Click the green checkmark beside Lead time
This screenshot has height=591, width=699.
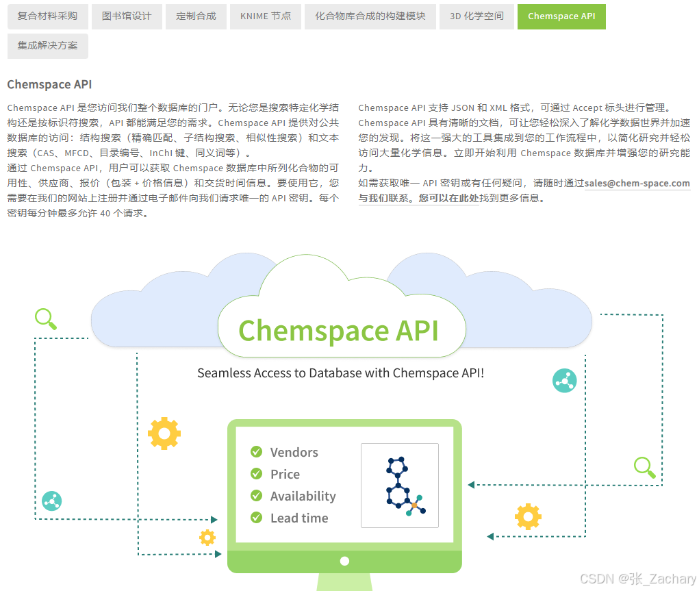click(256, 518)
